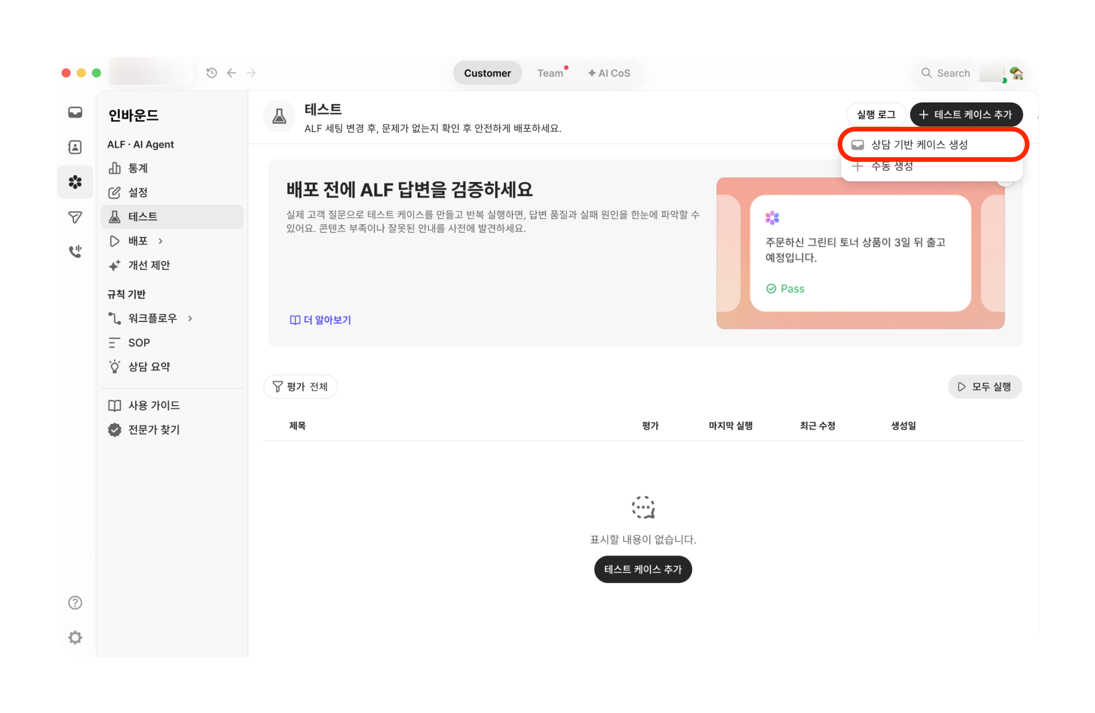Screen dimensions: 1095x713
Task: Switch to the AI CoS tab
Action: click(x=609, y=73)
